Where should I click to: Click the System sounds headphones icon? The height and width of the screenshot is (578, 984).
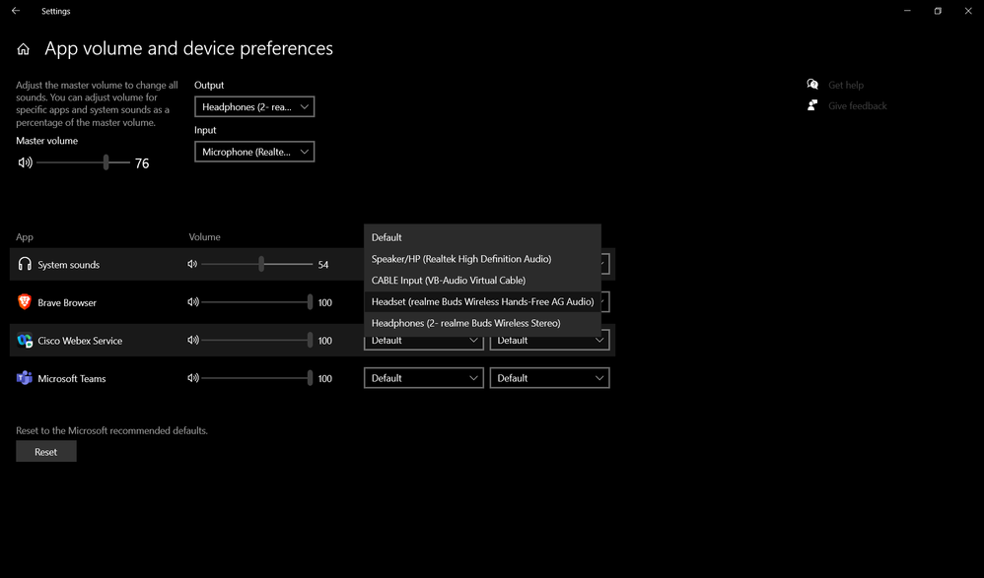[x=25, y=264]
